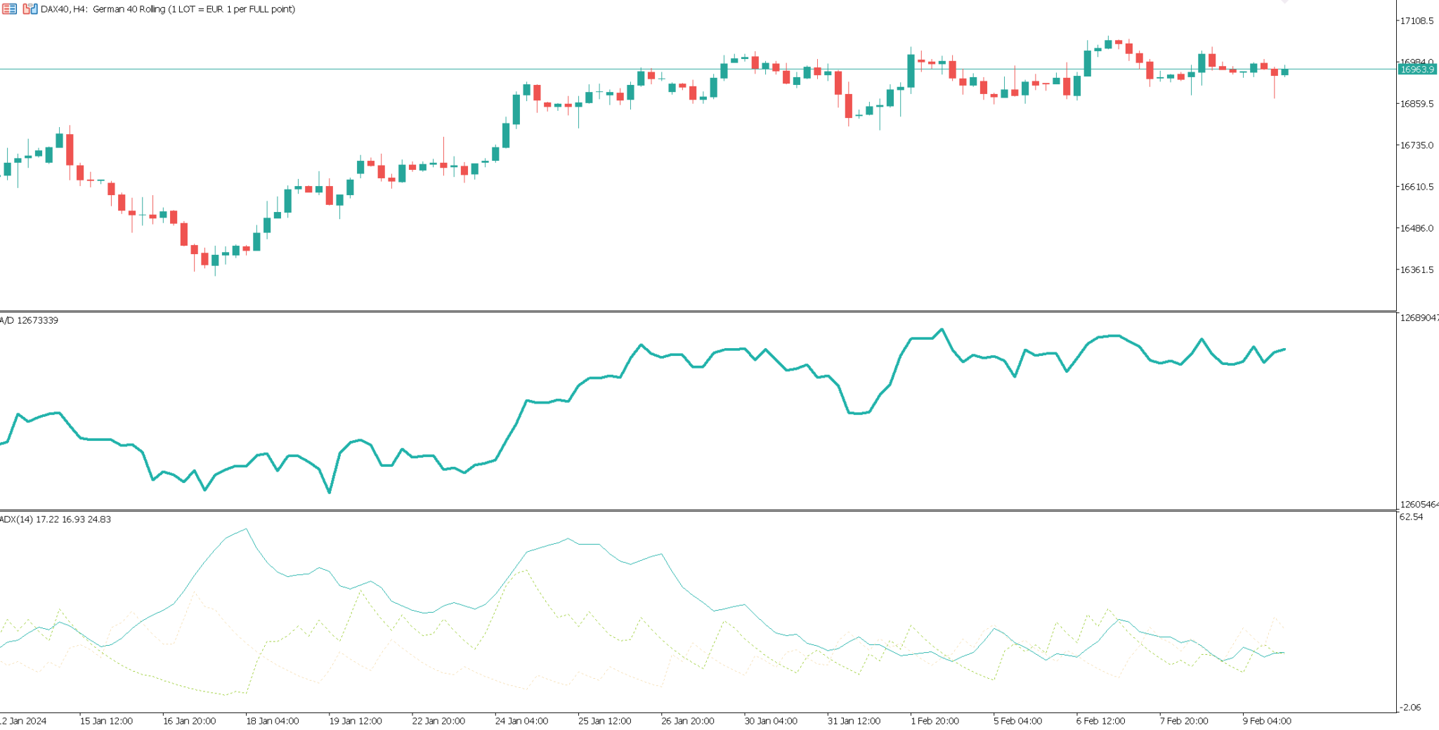Select the 1 Feb 20:00 time label
This screenshot has height=730, width=1439.
click(x=935, y=721)
